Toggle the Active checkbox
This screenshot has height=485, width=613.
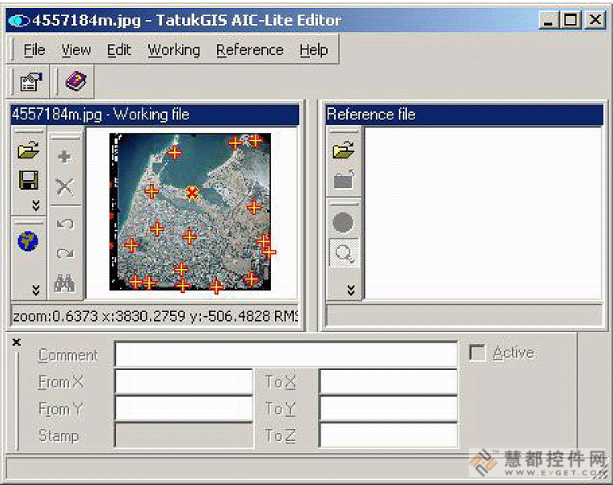[478, 353]
